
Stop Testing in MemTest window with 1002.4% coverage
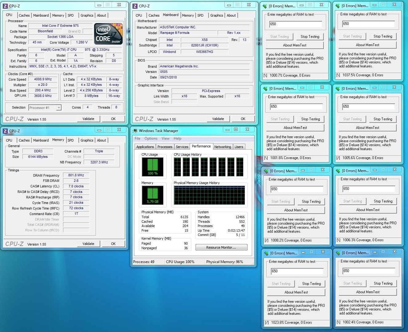[383, 283]
